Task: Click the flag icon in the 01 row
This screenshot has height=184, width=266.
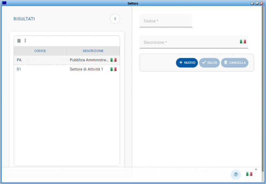Action: click(x=113, y=69)
